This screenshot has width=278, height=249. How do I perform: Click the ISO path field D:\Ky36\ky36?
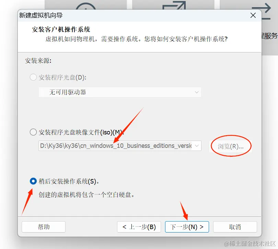click(x=116, y=146)
